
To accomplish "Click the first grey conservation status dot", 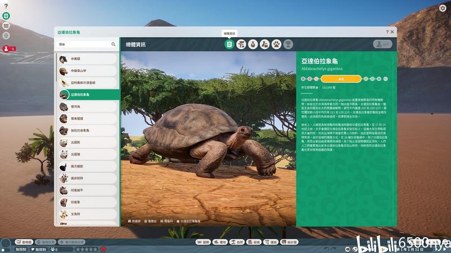I will [303, 79].
